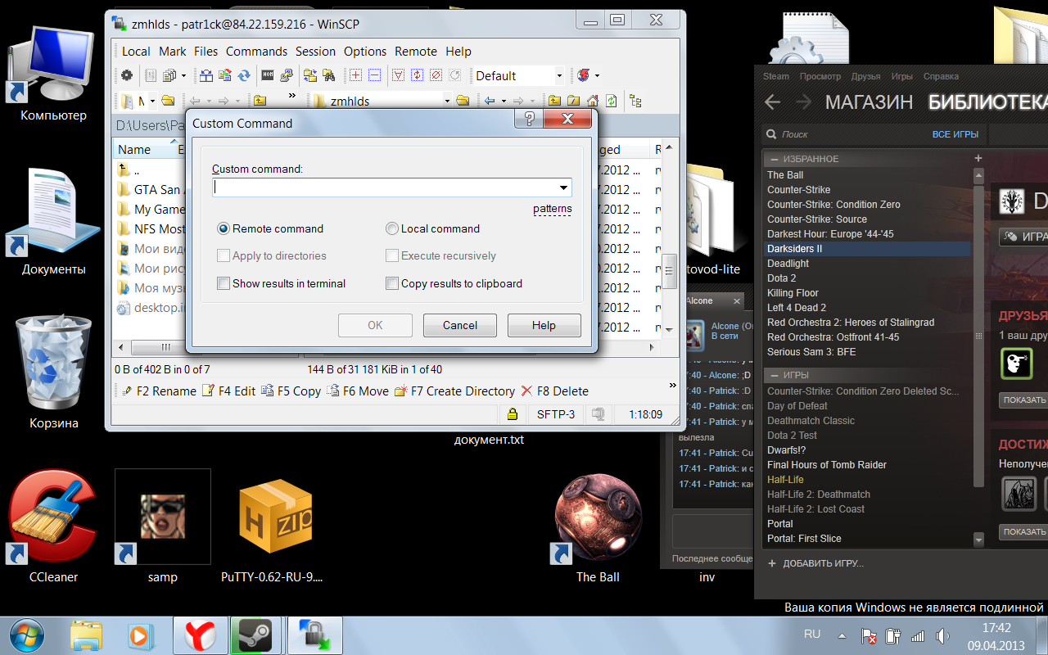Enable Show results in terminal checkbox
The height and width of the screenshot is (655, 1048).
[224, 283]
